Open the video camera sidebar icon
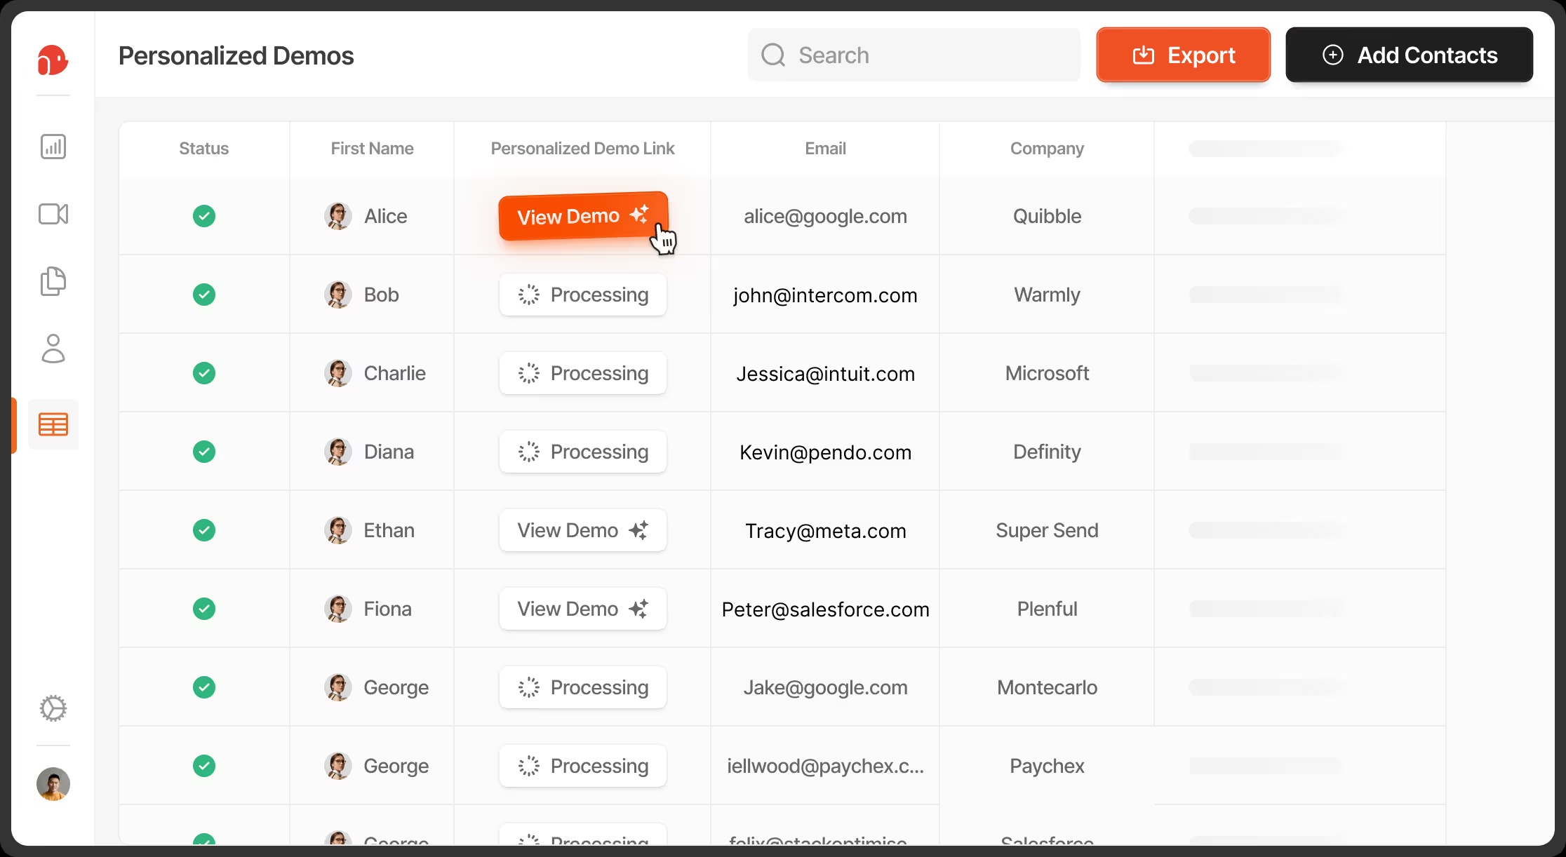Viewport: 1566px width, 857px height. [53, 214]
